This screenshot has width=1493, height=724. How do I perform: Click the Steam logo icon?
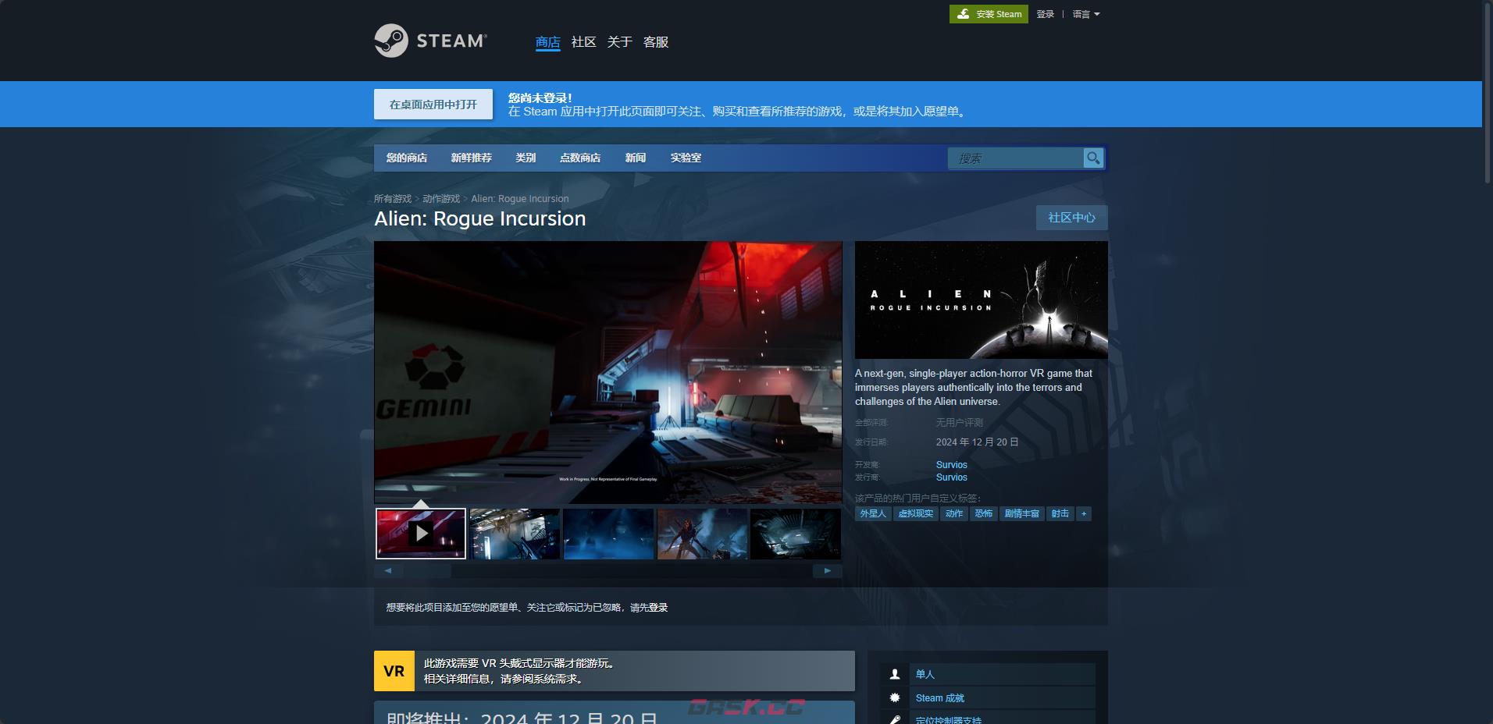[391, 41]
